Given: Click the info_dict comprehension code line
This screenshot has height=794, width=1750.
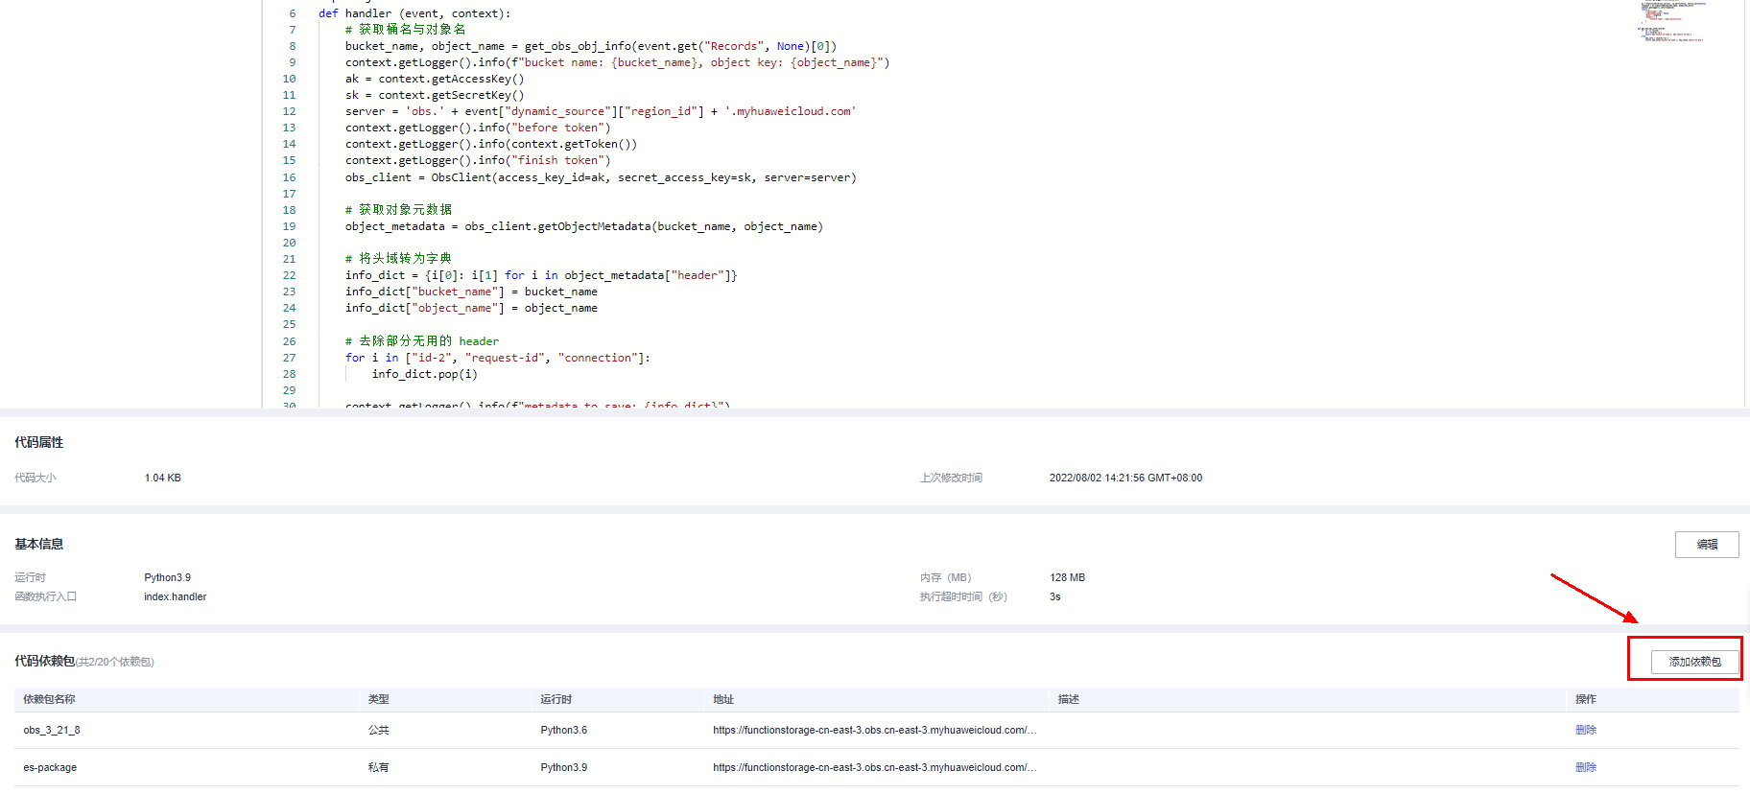Looking at the screenshot, I should pos(541,275).
